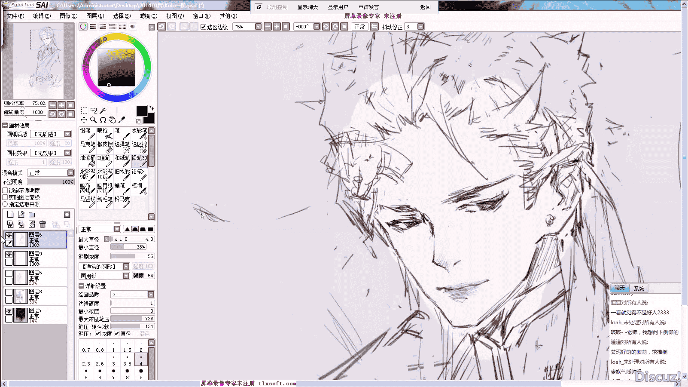Image resolution: width=688 pixels, height=387 pixels.
Task: Click the delete layer trash icon
Action: [x=43, y=224]
